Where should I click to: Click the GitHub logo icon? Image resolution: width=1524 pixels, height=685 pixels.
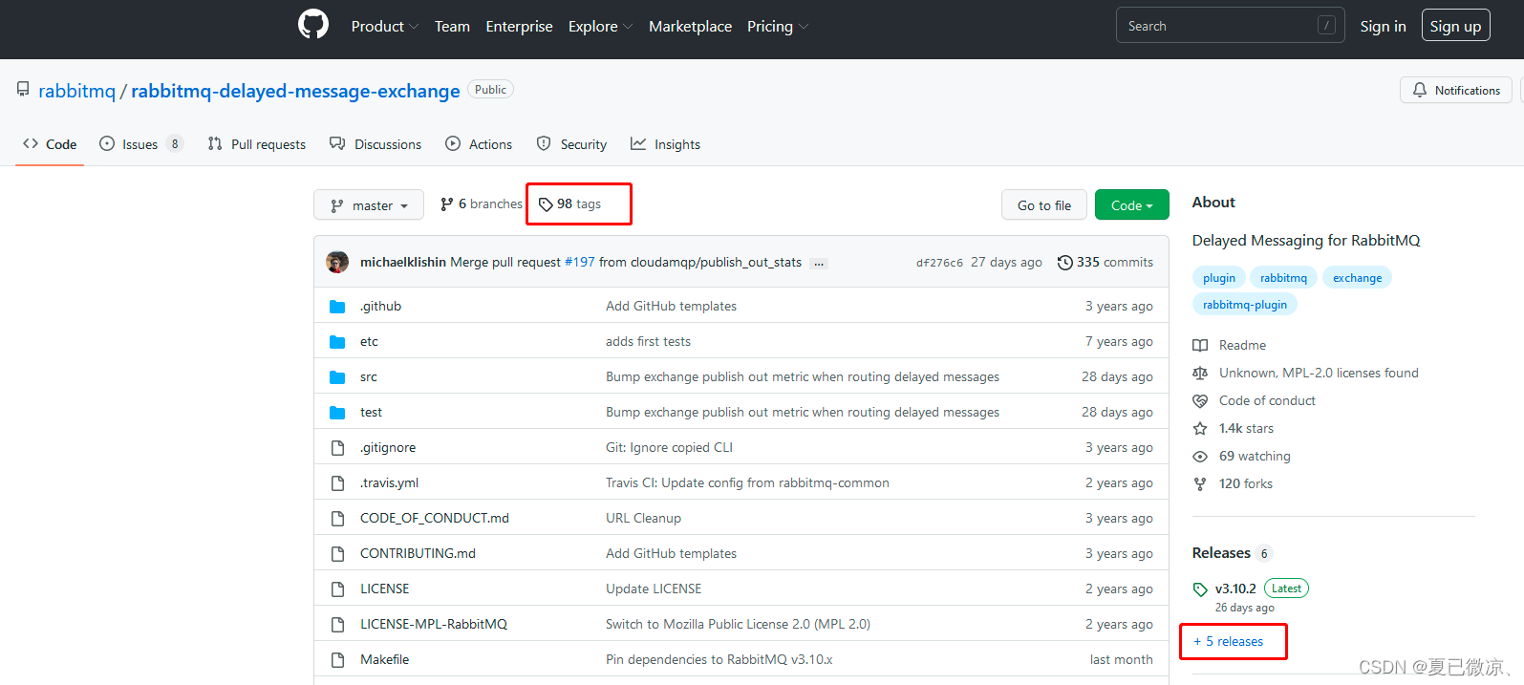313,25
